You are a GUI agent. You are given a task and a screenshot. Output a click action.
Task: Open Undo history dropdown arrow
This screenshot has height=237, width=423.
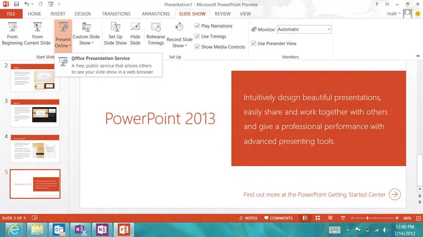(33, 4)
